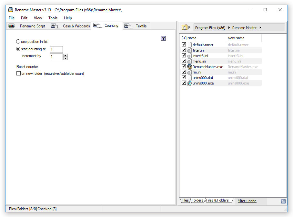Click the icon at the bottom-right of the file list
293x217 pixels.
point(283,201)
